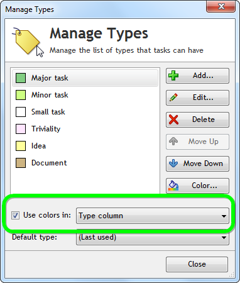Image resolution: width=240 pixels, height=283 pixels.
Task: Click the Document tan color swatch
Action: pyautogui.click(x=21, y=163)
